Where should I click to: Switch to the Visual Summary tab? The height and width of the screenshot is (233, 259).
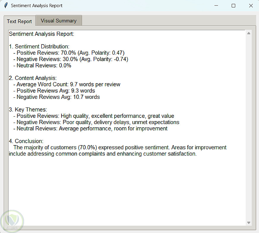[59, 20]
